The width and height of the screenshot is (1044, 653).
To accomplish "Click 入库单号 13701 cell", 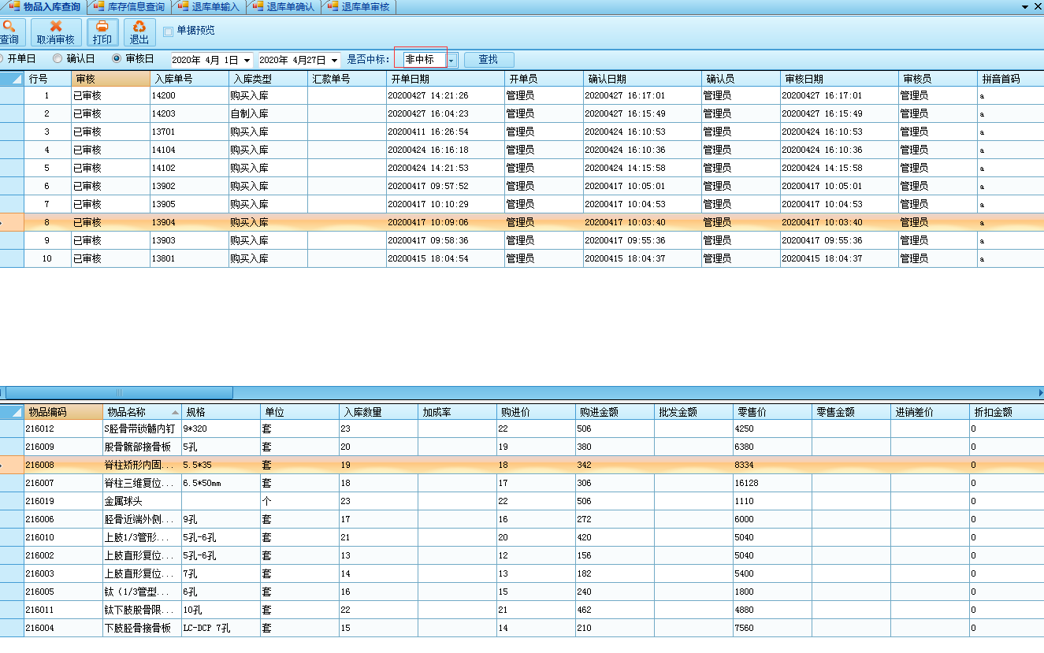I will pos(189,132).
